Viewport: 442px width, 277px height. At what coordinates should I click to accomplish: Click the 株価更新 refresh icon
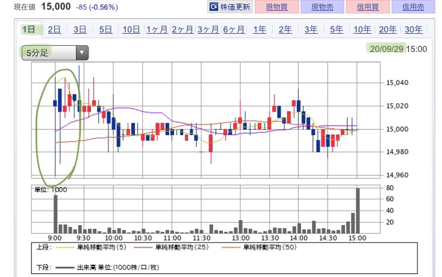pos(214,7)
